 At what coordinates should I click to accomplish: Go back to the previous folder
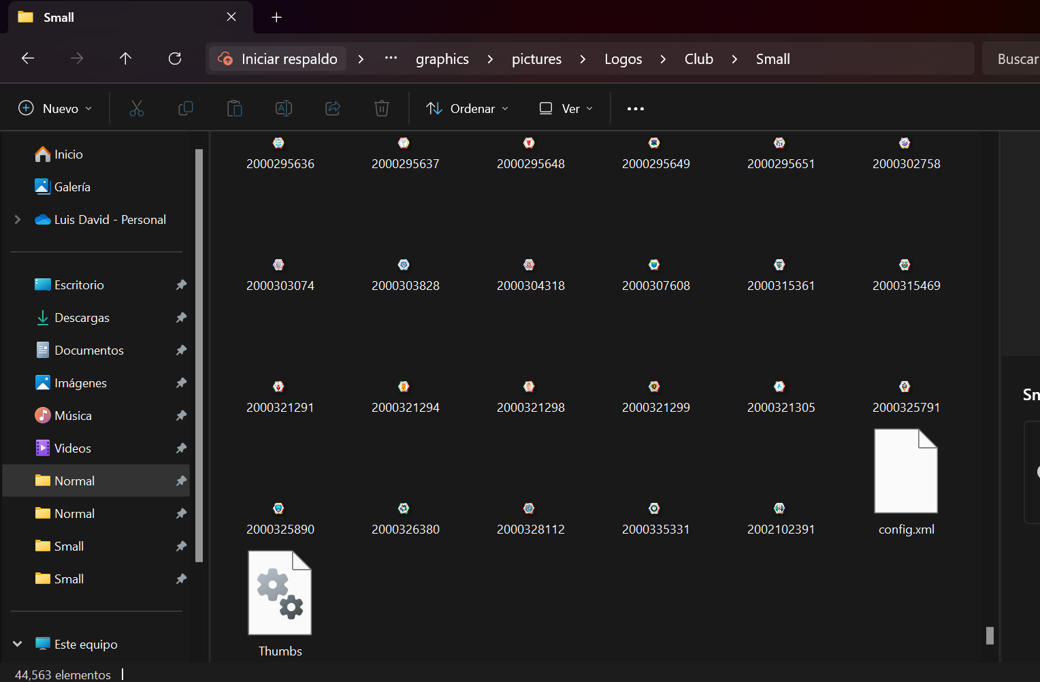tap(28, 59)
